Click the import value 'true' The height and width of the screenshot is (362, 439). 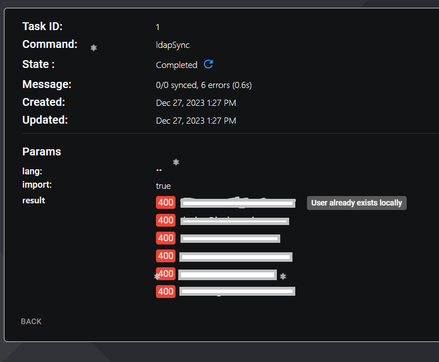click(x=163, y=185)
